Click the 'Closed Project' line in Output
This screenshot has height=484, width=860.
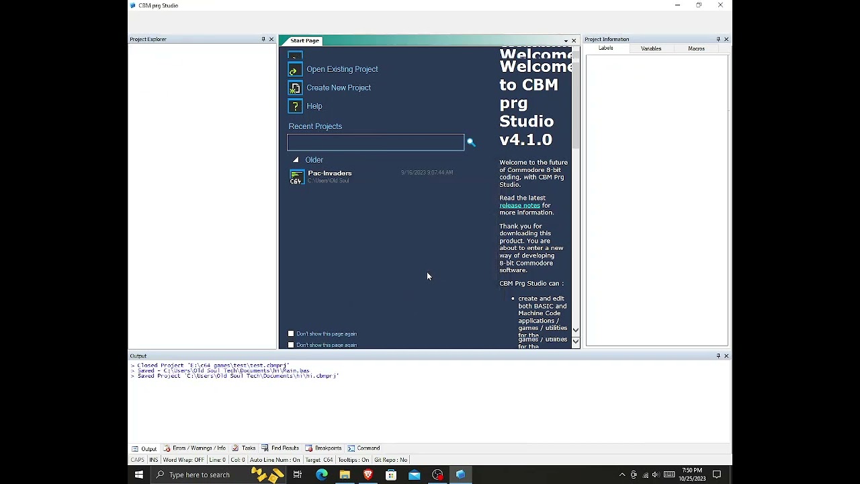210,366
